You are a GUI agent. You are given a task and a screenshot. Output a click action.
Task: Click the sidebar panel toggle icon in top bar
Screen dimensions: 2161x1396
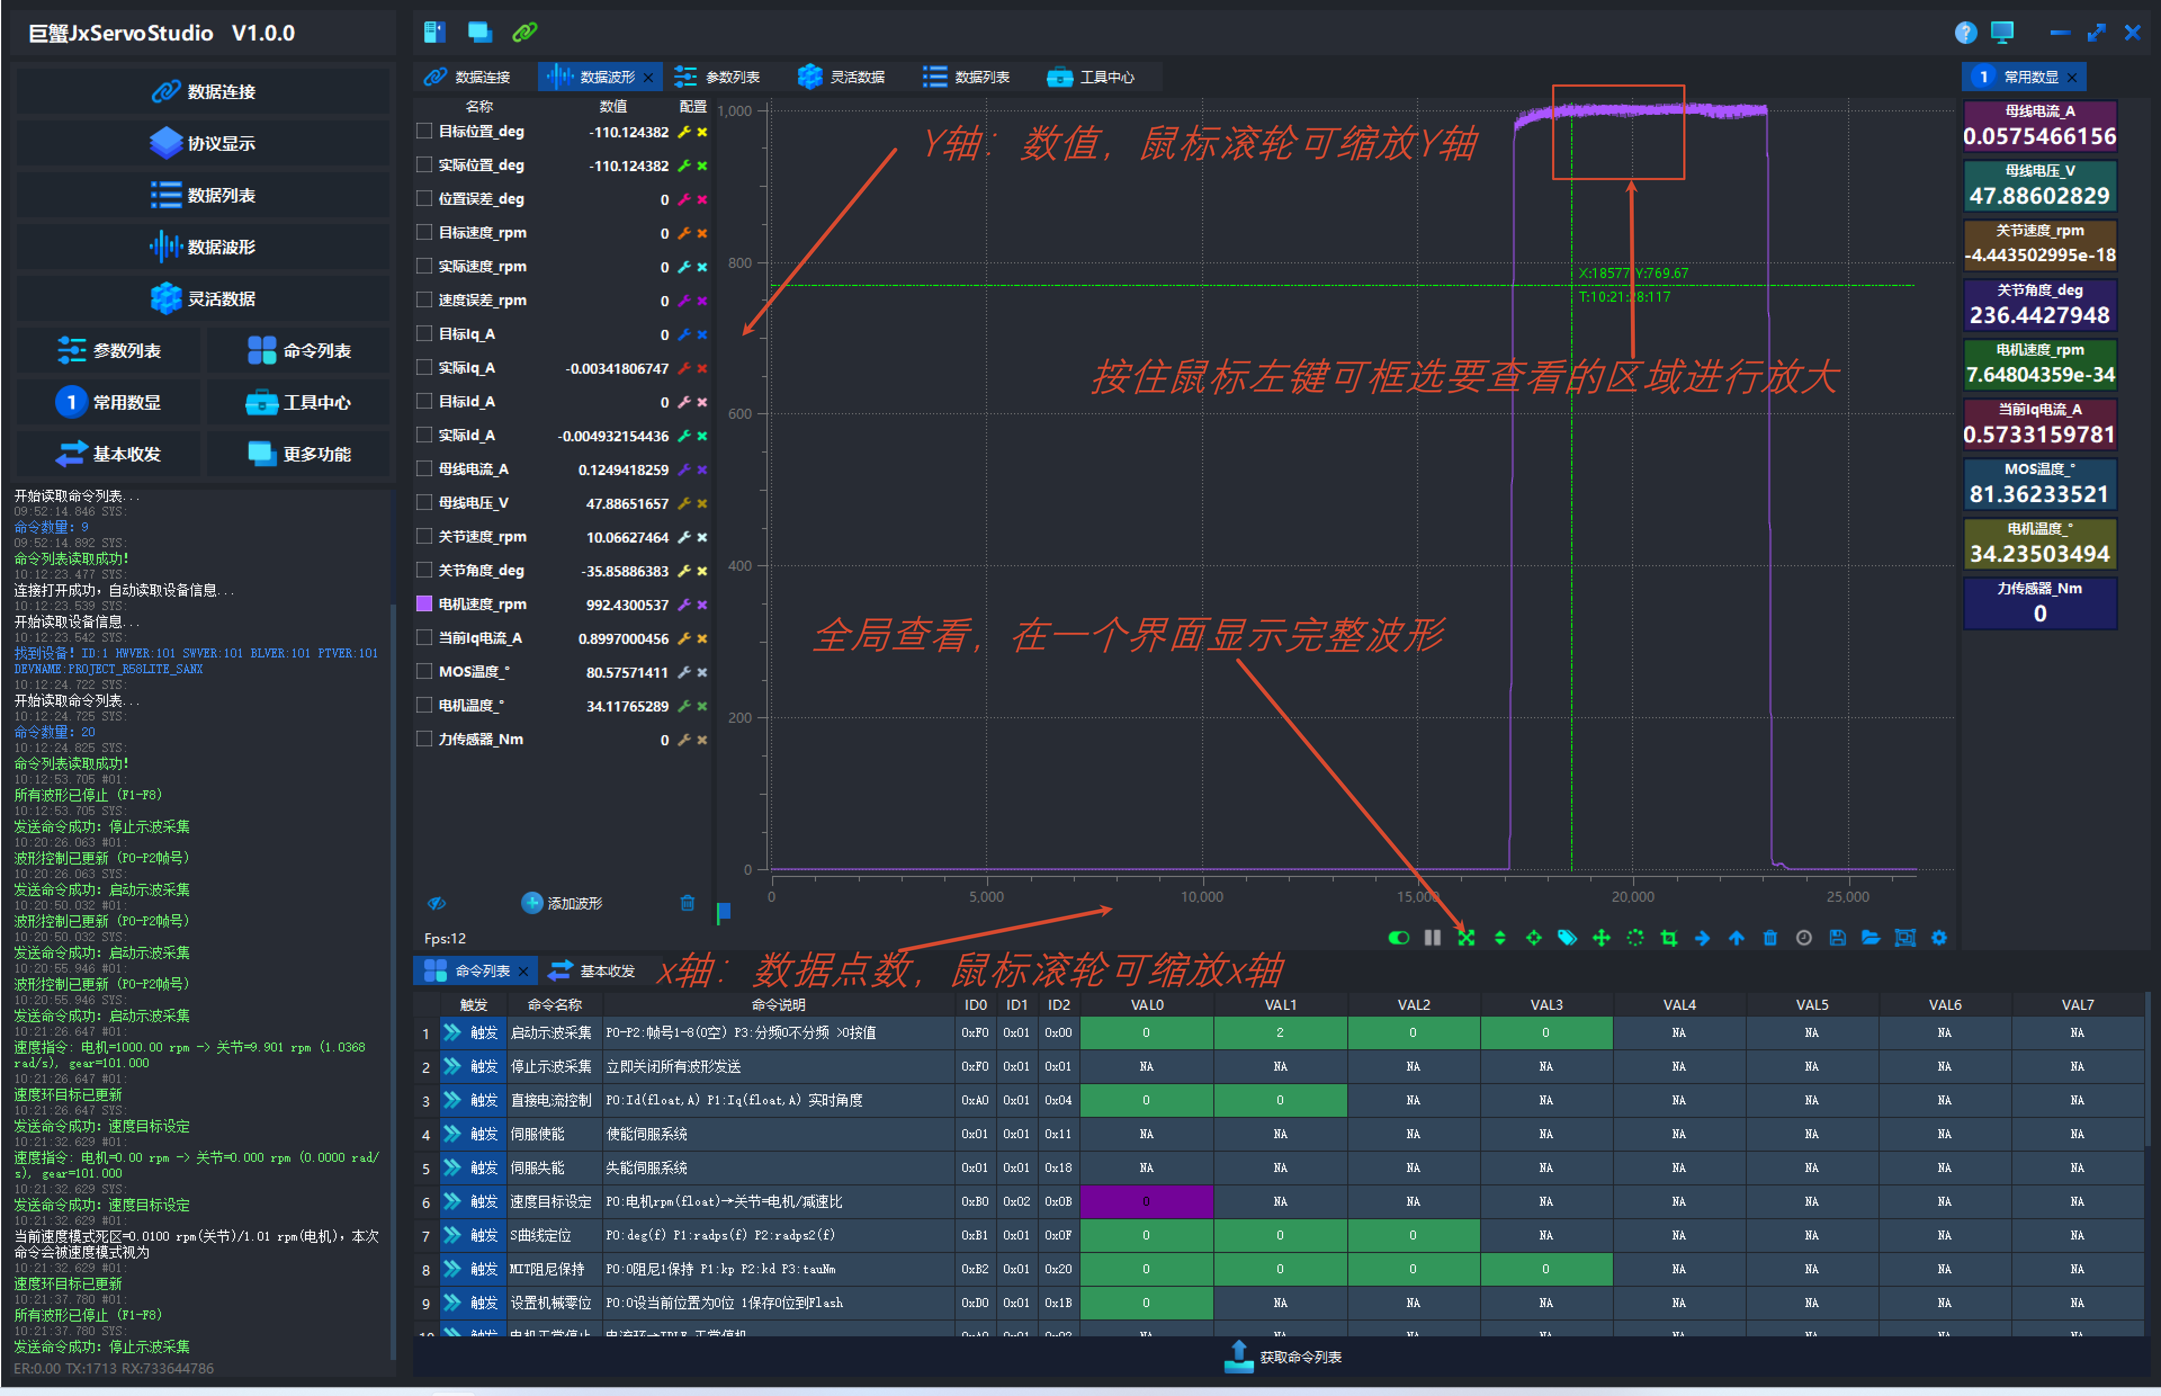click(x=435, y=33)
